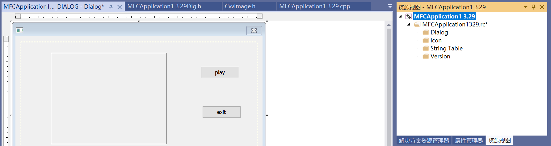This screenshot has width=551, height=146.
Task: Select the picture control frame in dialog
Action: 109,98
